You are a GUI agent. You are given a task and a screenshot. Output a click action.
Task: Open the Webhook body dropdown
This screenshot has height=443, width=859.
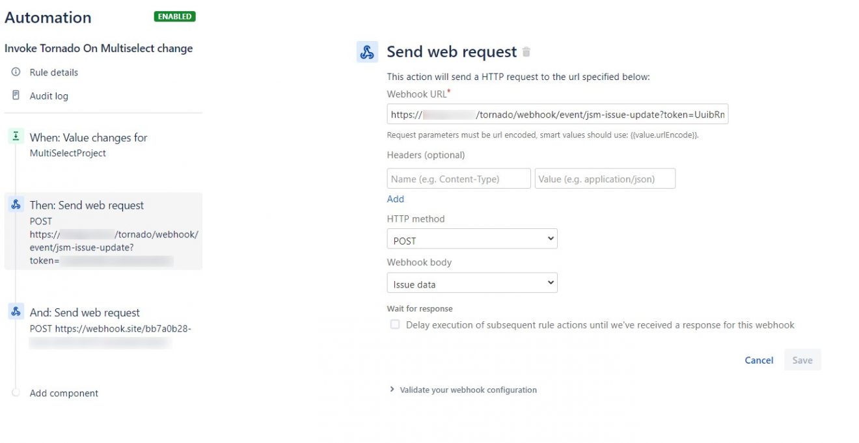pos(472,282)
